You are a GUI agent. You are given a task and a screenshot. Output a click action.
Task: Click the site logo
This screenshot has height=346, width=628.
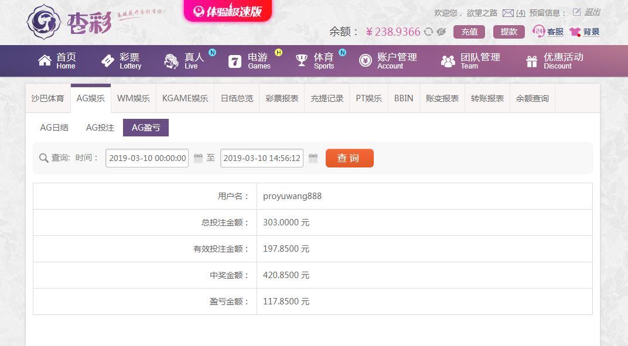(69, 22)
